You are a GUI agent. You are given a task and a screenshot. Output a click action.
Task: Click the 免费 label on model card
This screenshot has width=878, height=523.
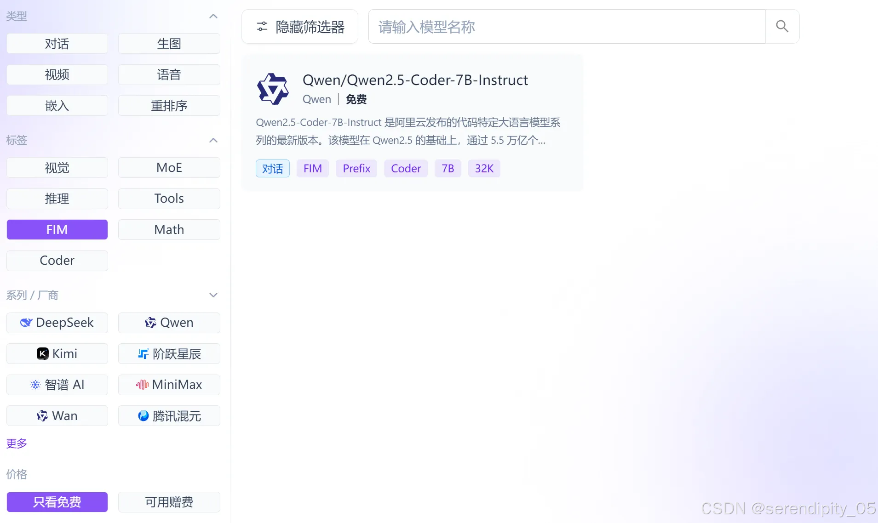pyautogui.click(x=356, y=99)
